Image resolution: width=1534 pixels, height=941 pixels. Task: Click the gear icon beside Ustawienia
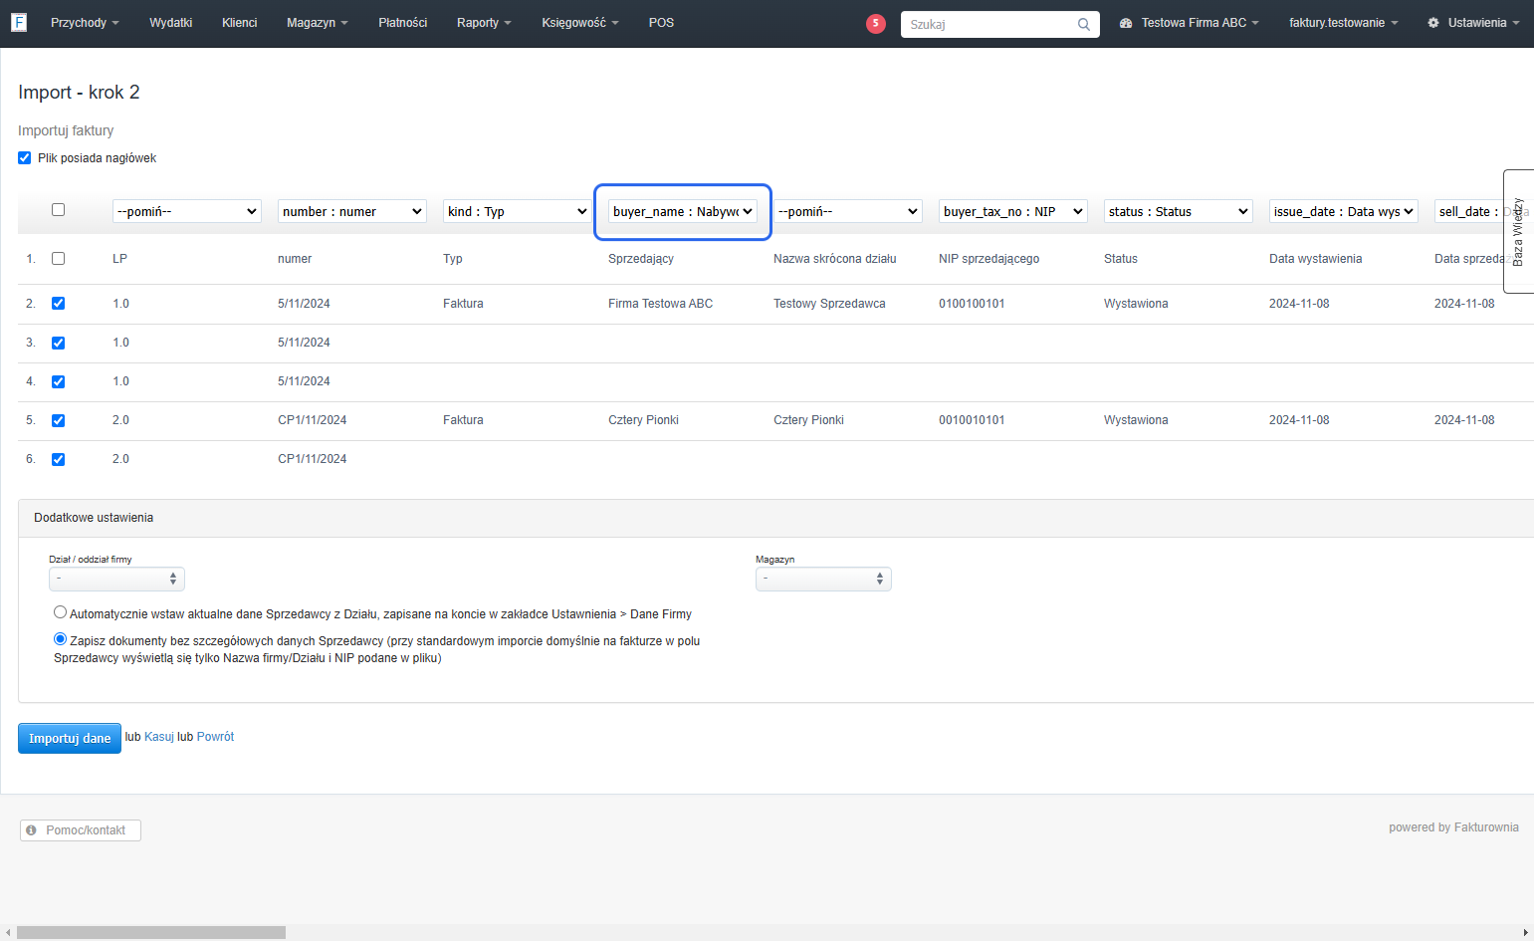pyautogui.click(x=1433, y=23)
